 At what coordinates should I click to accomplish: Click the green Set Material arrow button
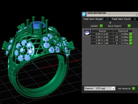point(134,88)
